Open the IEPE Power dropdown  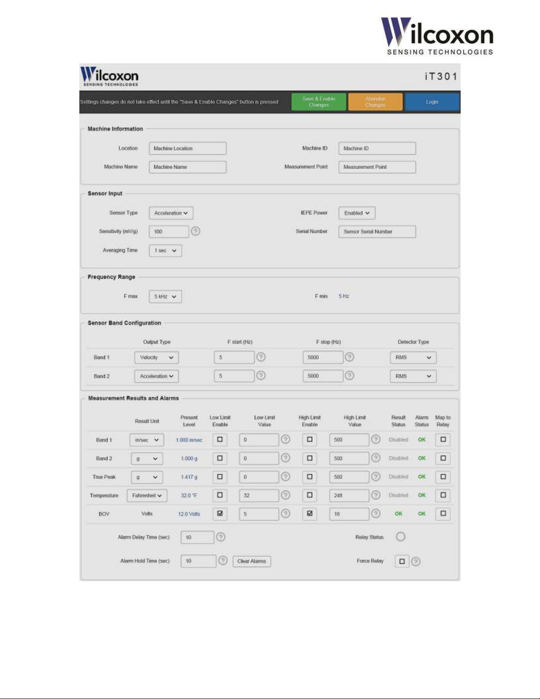357,213
